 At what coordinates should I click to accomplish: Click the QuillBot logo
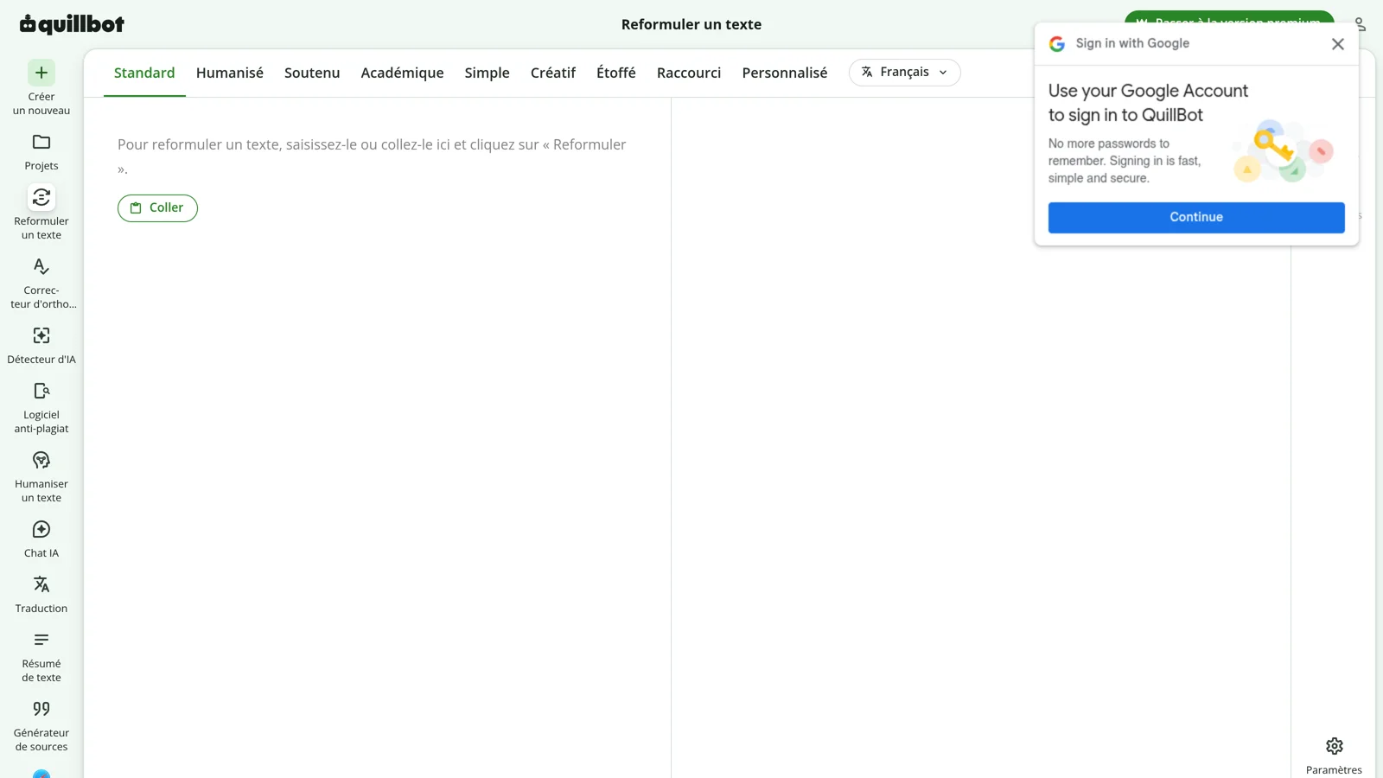tap(72, 24)
